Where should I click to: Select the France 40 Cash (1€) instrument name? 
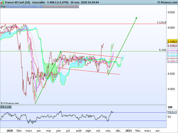click(x=18, y=2)
